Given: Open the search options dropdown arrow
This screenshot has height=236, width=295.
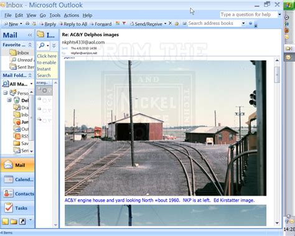Looking at the screenshot, I should (x=48, y=45).
